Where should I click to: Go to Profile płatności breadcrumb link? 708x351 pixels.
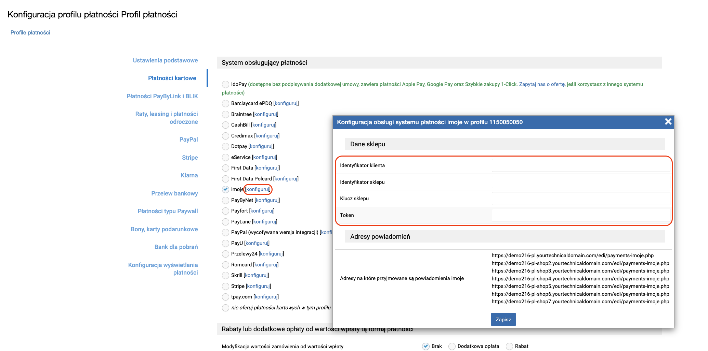(x=30, y=32)
